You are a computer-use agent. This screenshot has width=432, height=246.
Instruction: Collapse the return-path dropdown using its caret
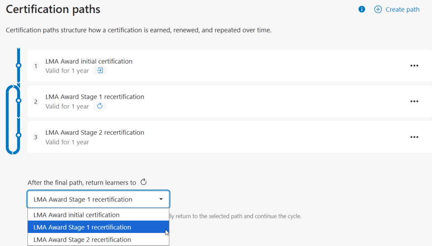tap(161, 199)
